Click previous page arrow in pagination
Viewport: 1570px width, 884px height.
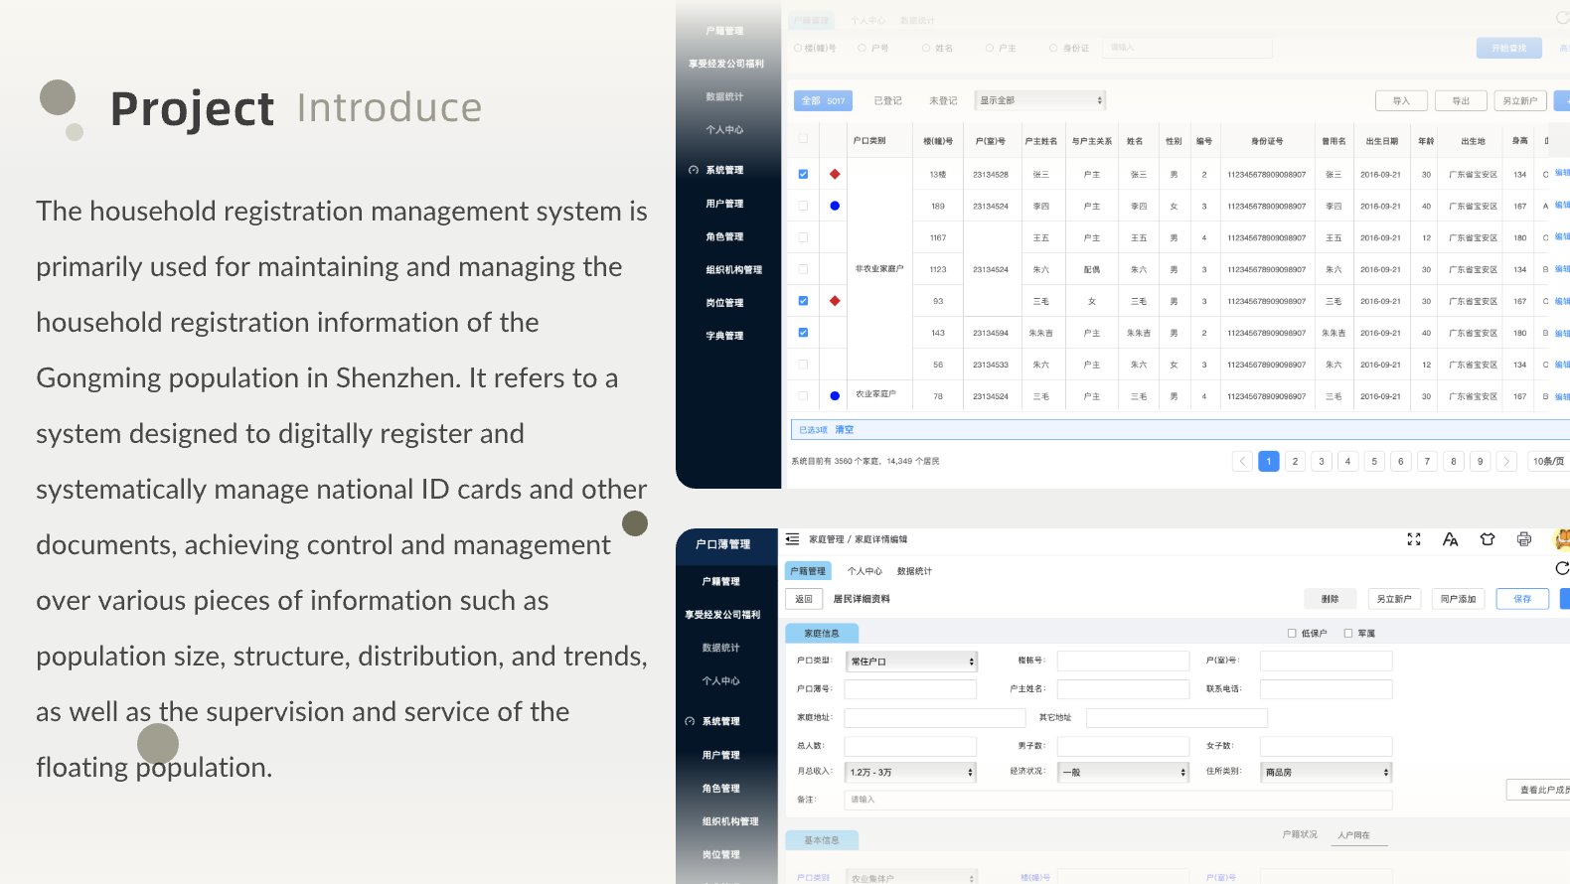point(1242,461)
